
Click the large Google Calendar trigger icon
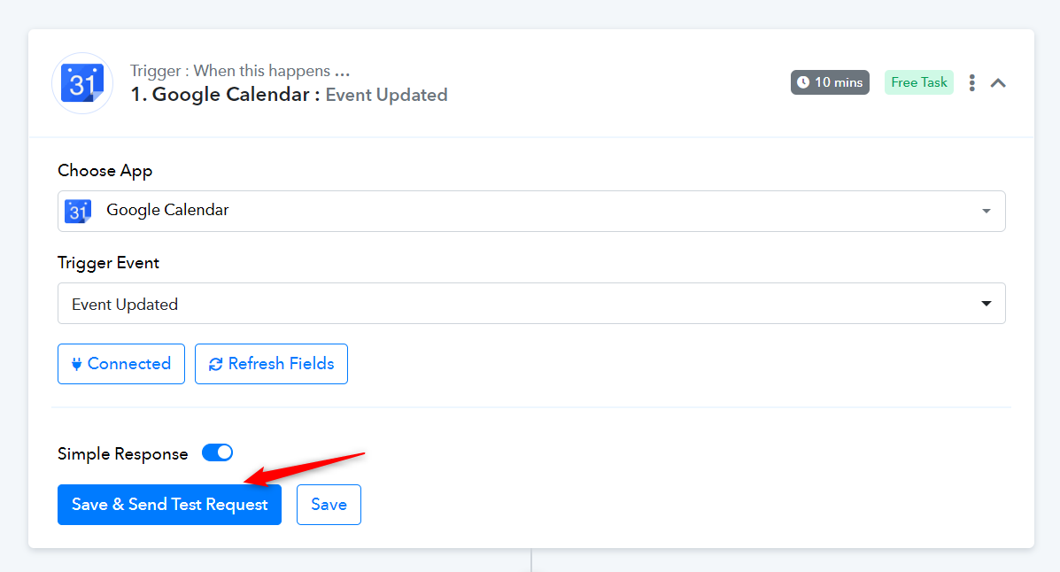pos(82,83)
